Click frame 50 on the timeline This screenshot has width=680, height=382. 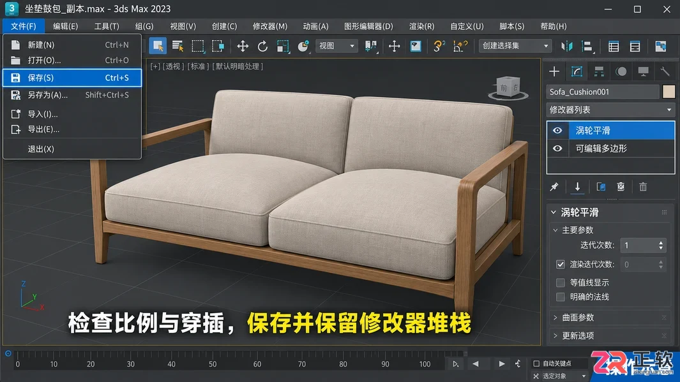pyautogui.click(x=213, y=364)
